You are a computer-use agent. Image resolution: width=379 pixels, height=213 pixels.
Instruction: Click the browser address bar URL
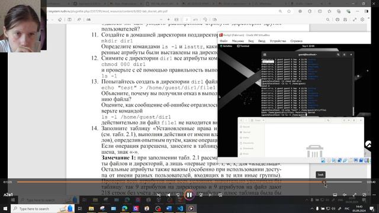coord(108,11)
